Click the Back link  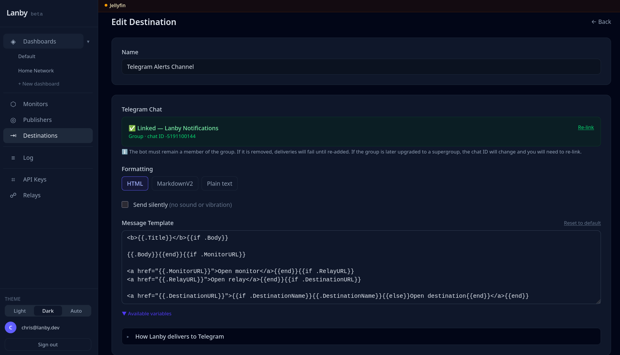(x=601, y=22)
